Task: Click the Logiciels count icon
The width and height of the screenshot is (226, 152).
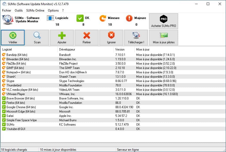Action: tap(50, 18)
